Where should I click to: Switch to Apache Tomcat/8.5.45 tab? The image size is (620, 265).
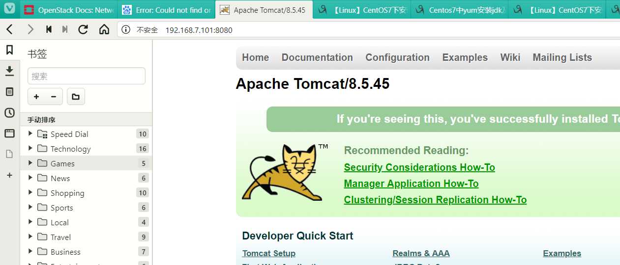[x=264, y=10]
